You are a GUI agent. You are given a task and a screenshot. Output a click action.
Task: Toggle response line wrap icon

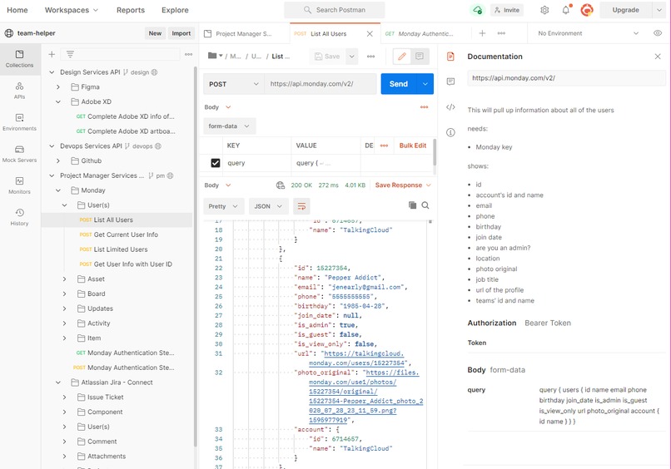(301, 206)
